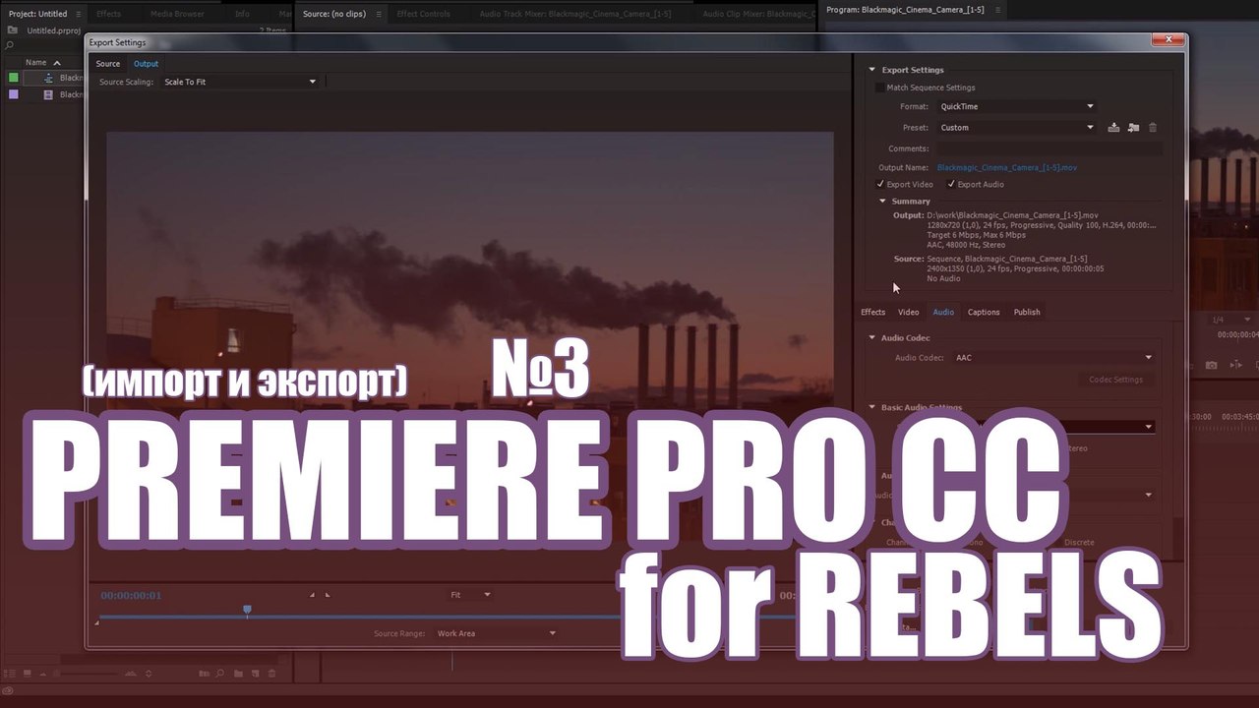Click the New Item icon
Viewport: 1259px width, 708px height.
pos(254,674)
